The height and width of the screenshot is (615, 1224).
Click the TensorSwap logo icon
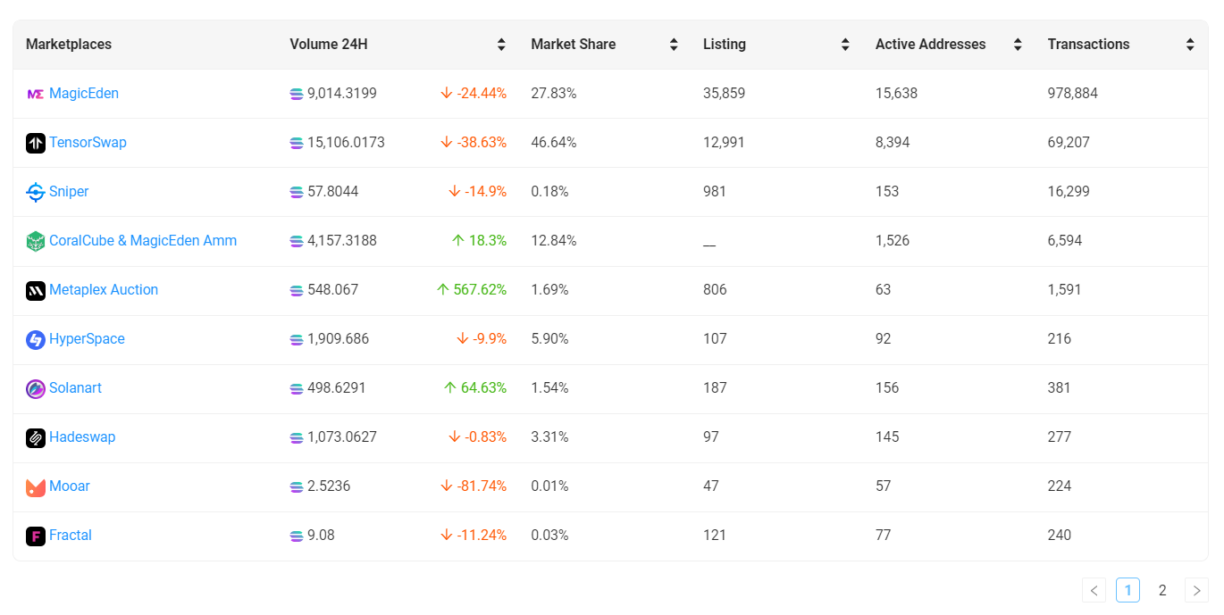(x=36, y=143)
